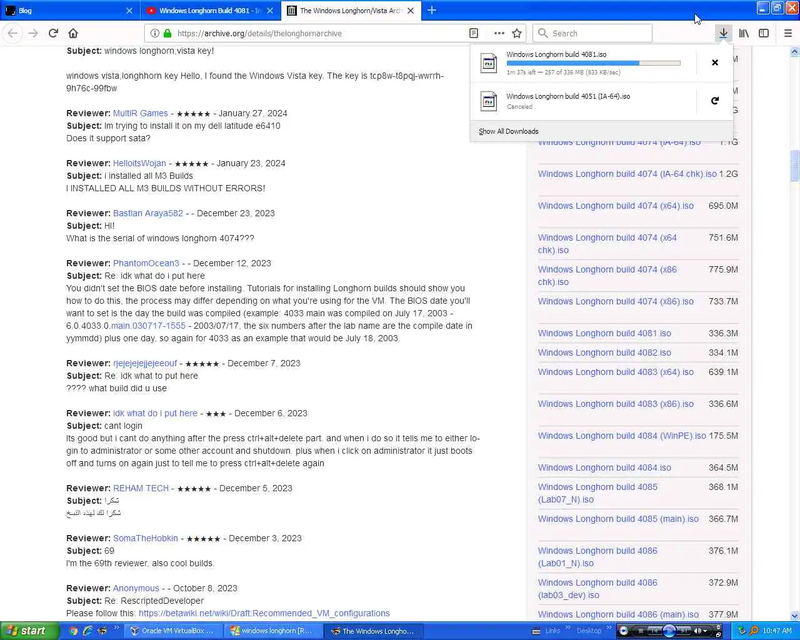Screen dimensions: 800x640
Task: Launch Chrome from Quick Launch
Action: [74, 631]
